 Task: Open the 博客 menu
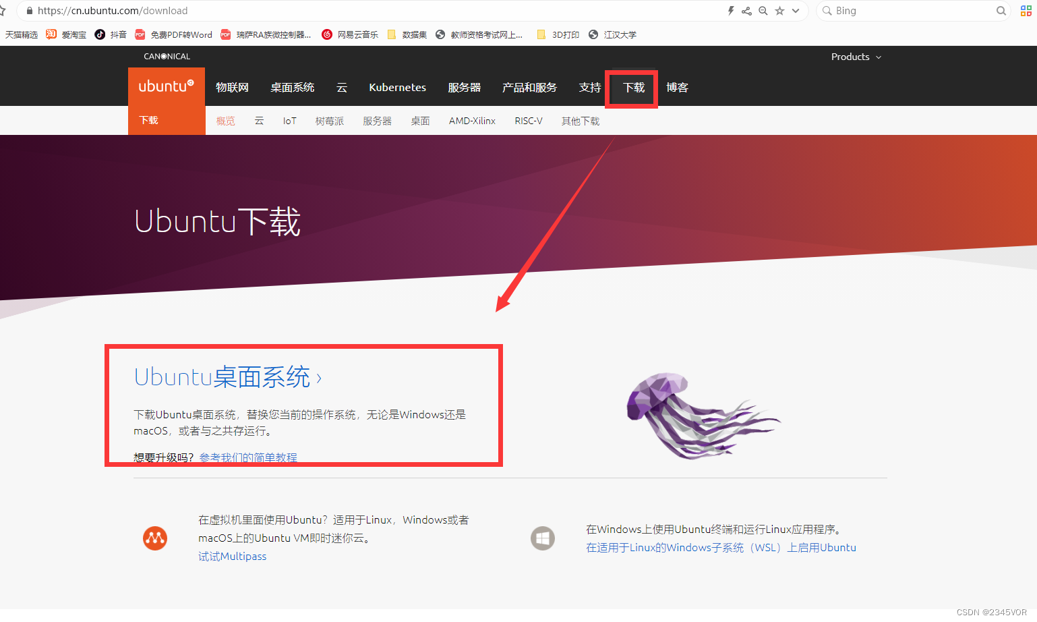(677, 87)
